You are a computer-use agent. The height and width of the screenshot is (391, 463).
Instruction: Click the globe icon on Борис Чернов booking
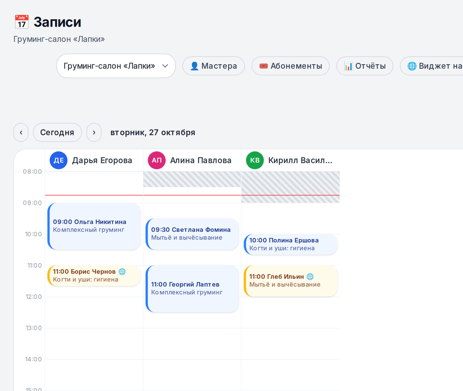coord(122,272)
